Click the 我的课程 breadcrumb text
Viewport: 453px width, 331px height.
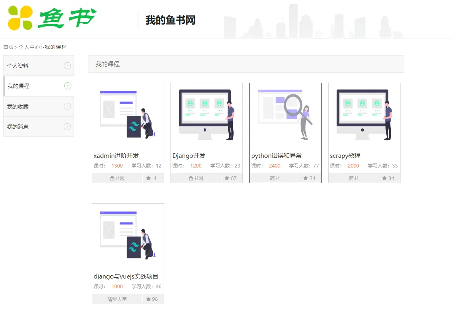[56, 47]
